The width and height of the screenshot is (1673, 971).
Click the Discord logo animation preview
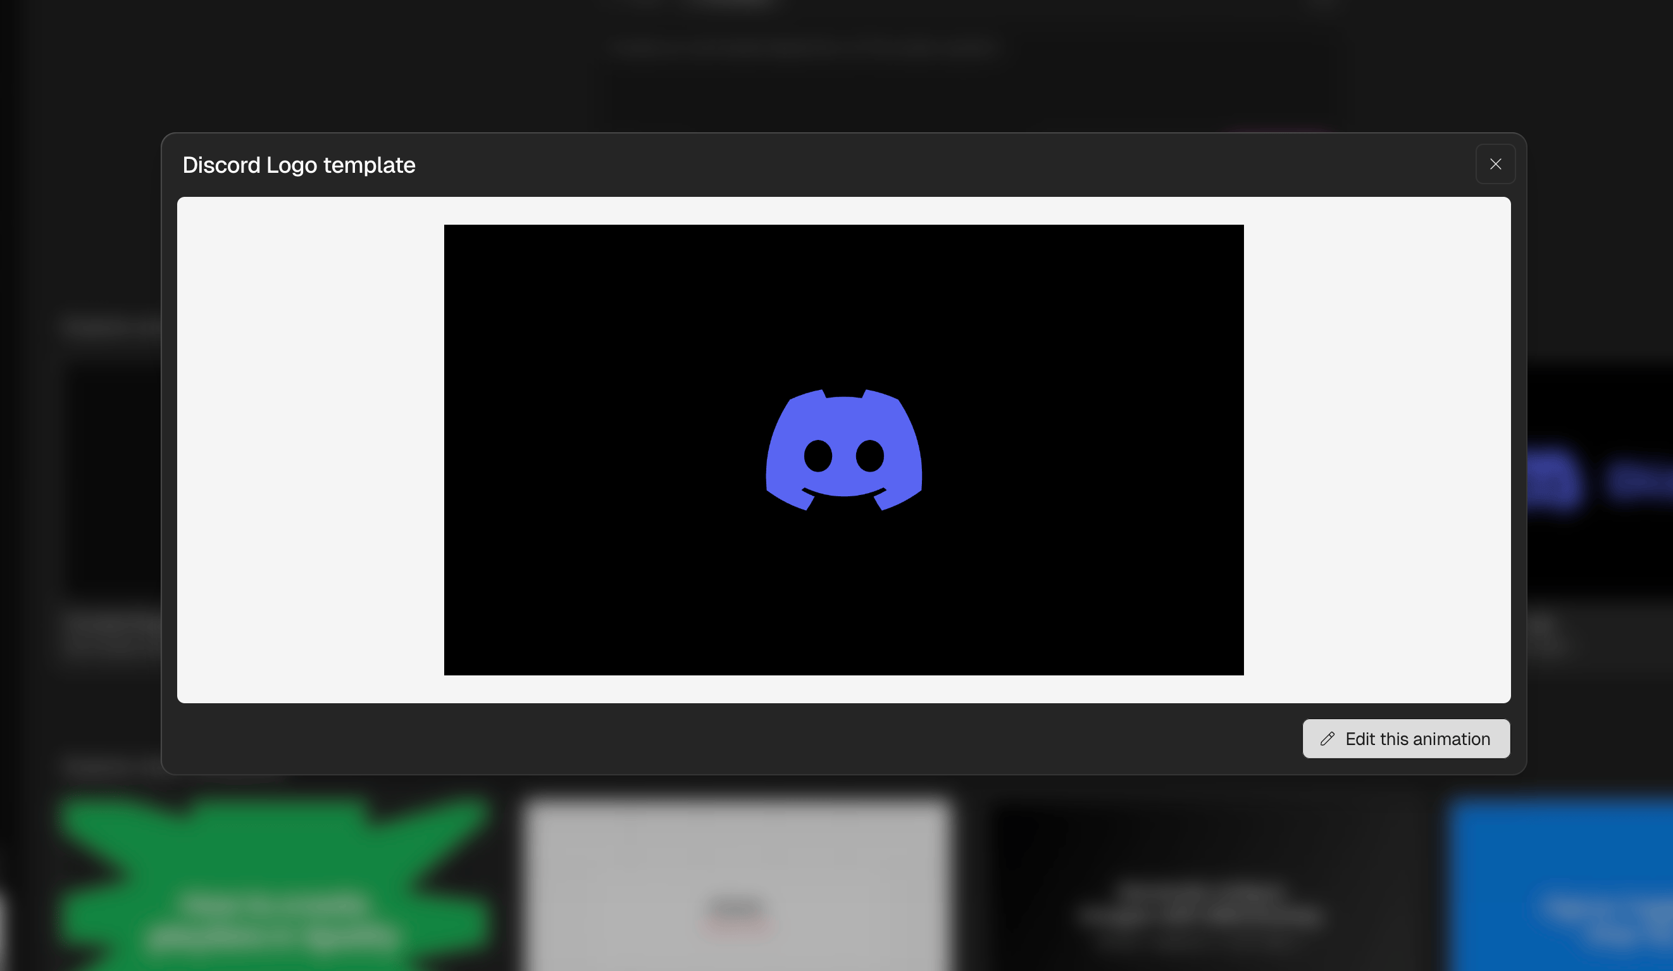(x=844, y=449)
